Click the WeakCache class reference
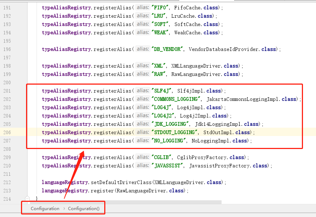Viewport: 316px width, 217px height. pos(188,33)
